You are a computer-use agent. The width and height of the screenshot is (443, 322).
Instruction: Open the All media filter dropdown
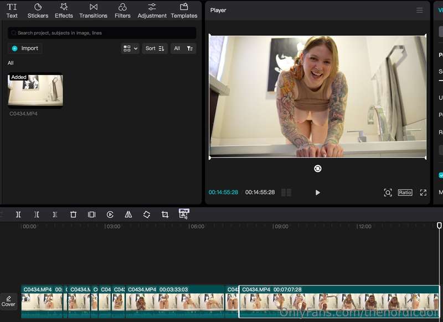pos(183,49)
